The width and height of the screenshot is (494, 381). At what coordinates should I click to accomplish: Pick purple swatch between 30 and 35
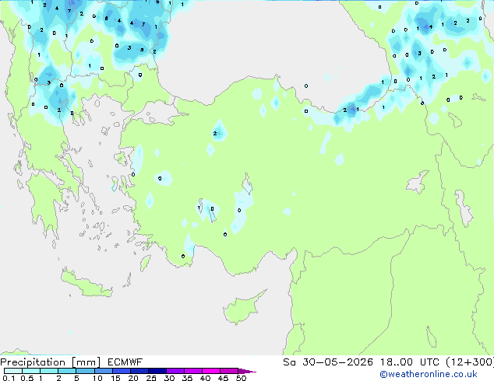175,371
